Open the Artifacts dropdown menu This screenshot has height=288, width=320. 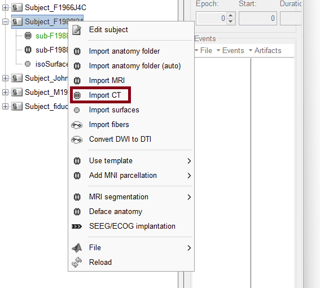[x=265, y=50]
